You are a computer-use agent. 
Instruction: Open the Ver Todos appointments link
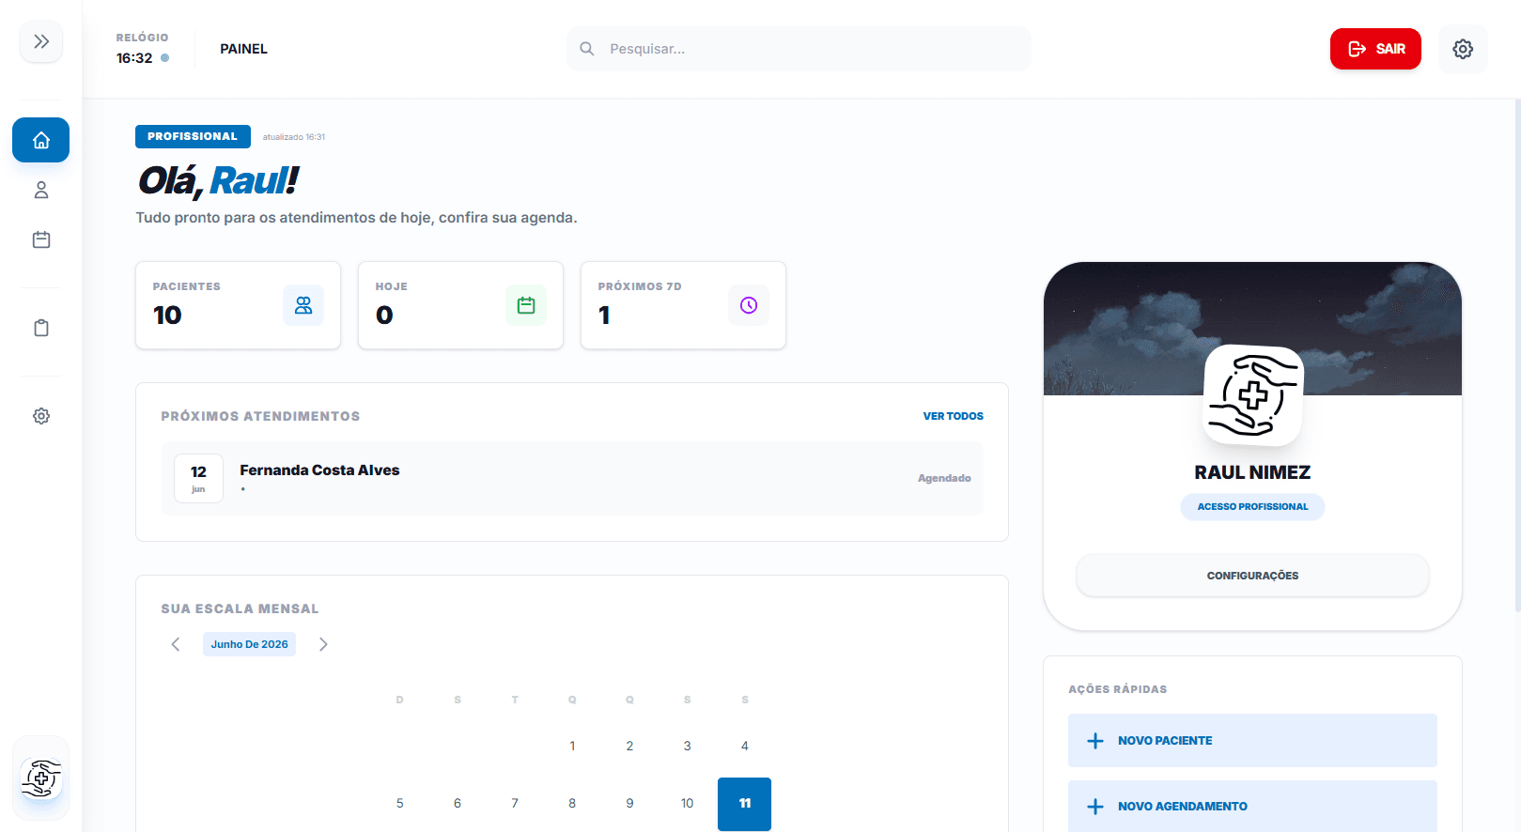tap(953, 416)
